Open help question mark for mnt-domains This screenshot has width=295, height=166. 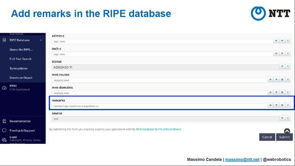288,92
